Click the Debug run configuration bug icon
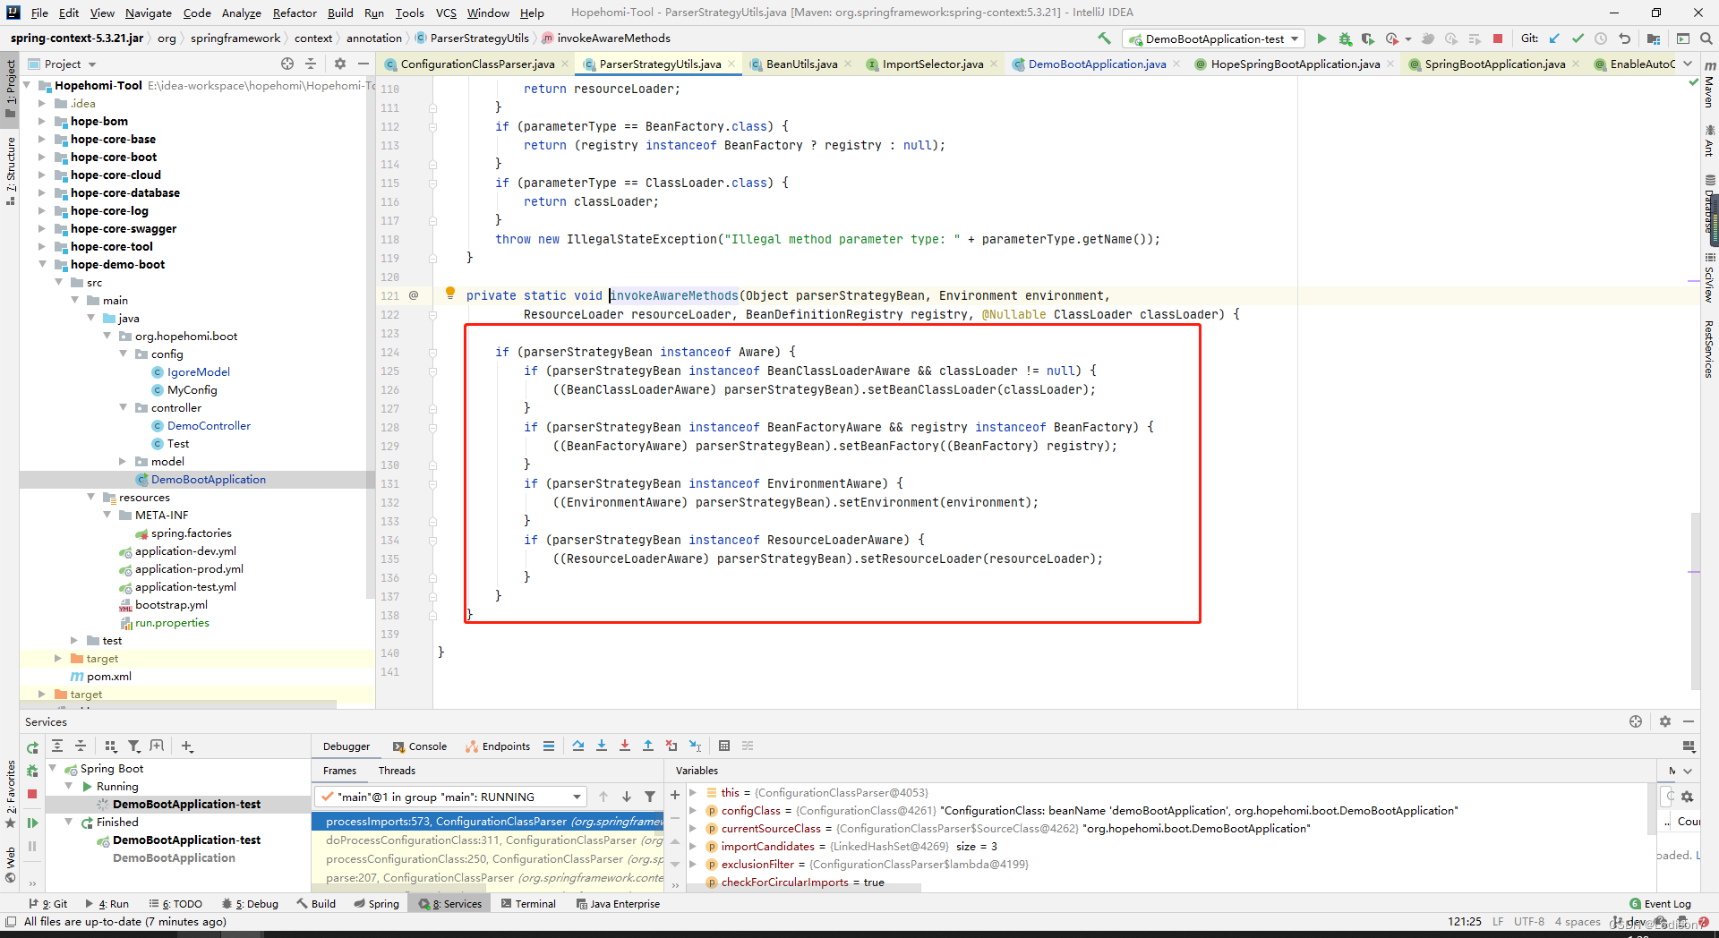 pyautogui.click(x=1345, y=38)
